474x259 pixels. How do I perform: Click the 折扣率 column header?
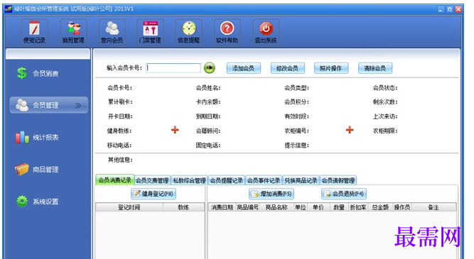pos(359,207)
